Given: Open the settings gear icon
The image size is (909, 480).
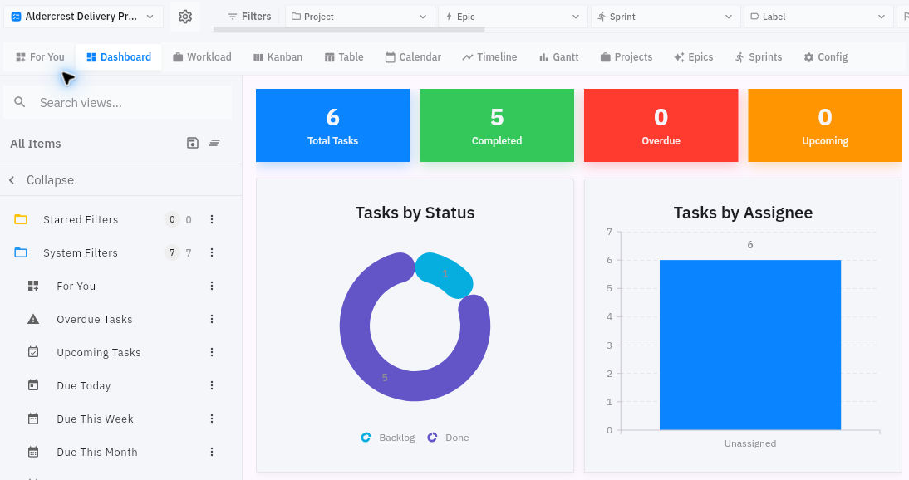Looking at the screenshot, I should (185, 17).
